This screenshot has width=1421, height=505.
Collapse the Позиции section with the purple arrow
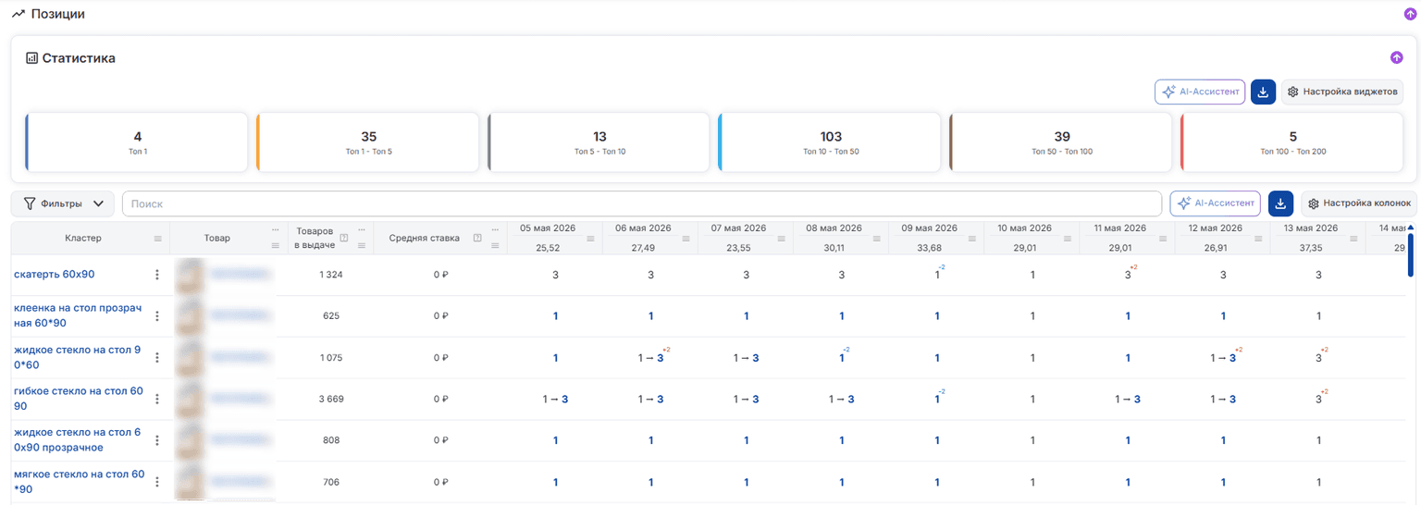1410,14
